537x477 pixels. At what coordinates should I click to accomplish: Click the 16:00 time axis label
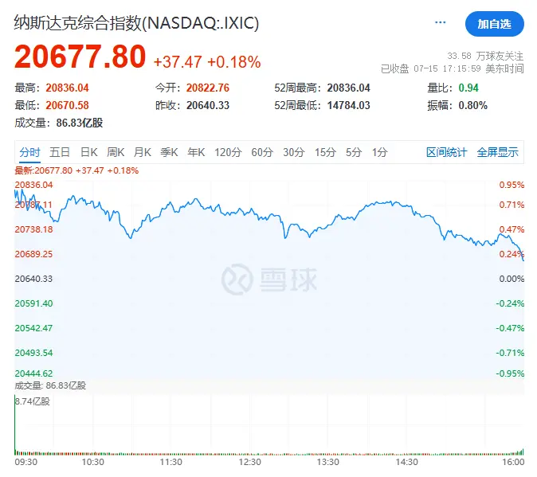pyautogui.click(x=513, y=462)
